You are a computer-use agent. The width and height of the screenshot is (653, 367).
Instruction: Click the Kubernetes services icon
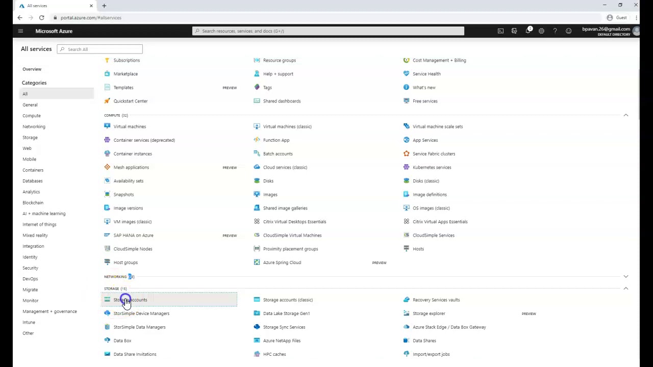click(406, 167)
